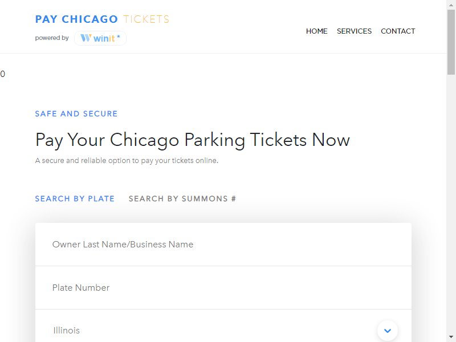Open the CONTACT link in header
The image size is (456, 342).
pyautogui.click(x=398, y=31)
